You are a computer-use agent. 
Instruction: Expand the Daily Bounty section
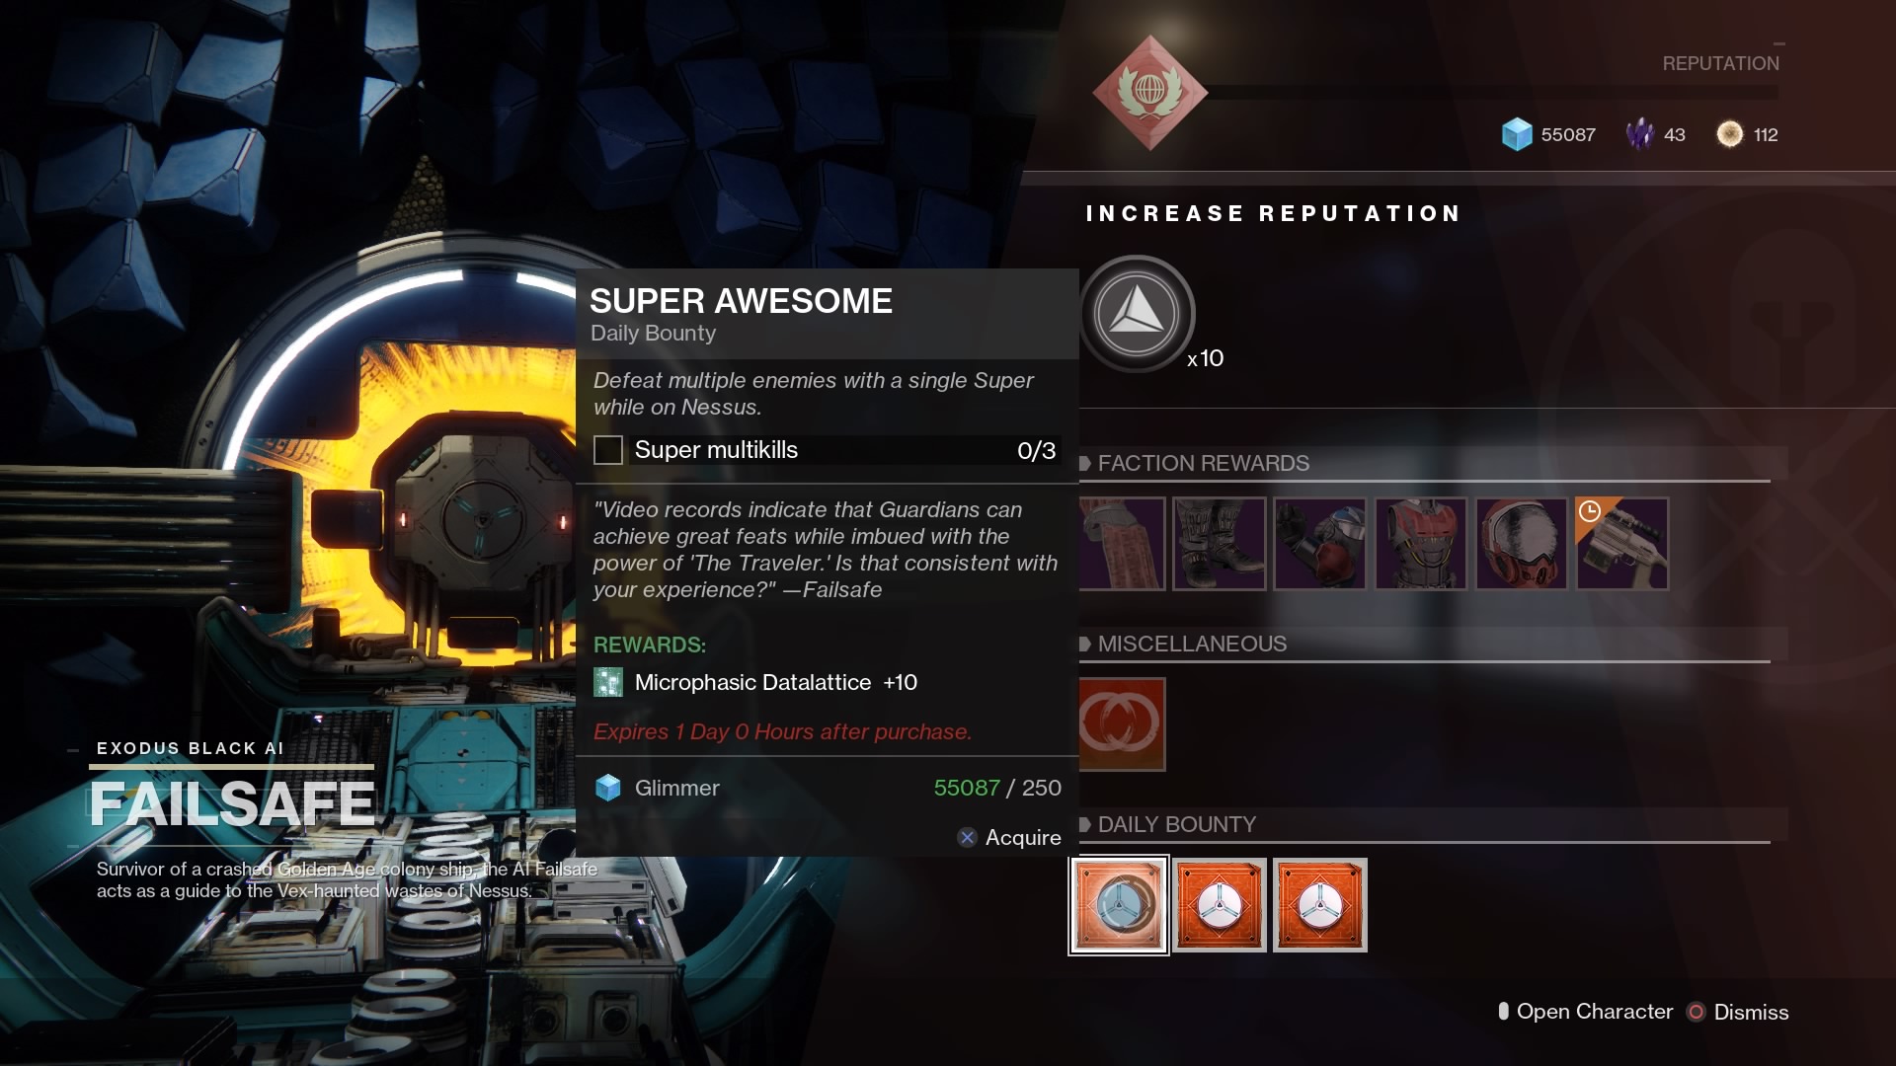pos(1084,822)
